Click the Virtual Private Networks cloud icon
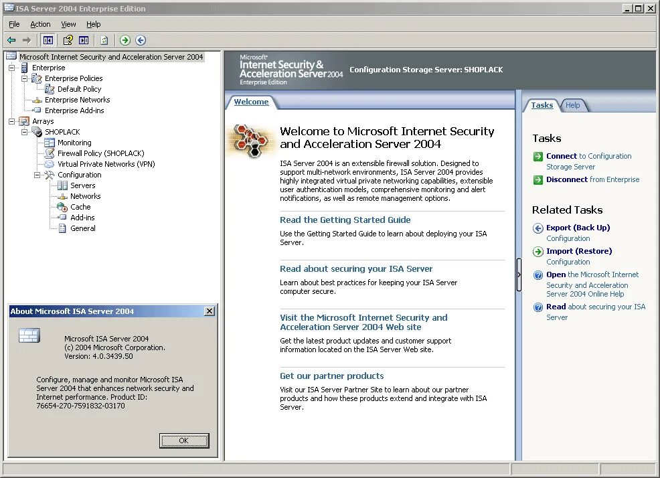 (x=50, y=164)
